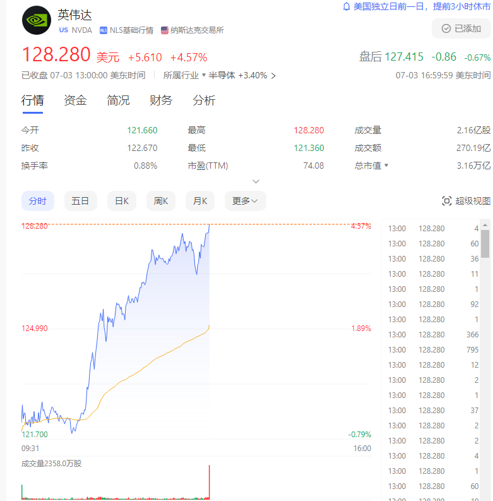The width and height of the screenshot is (493, 501).
Task: Click the 121.700 lower axis label
Action: point(35,434)
